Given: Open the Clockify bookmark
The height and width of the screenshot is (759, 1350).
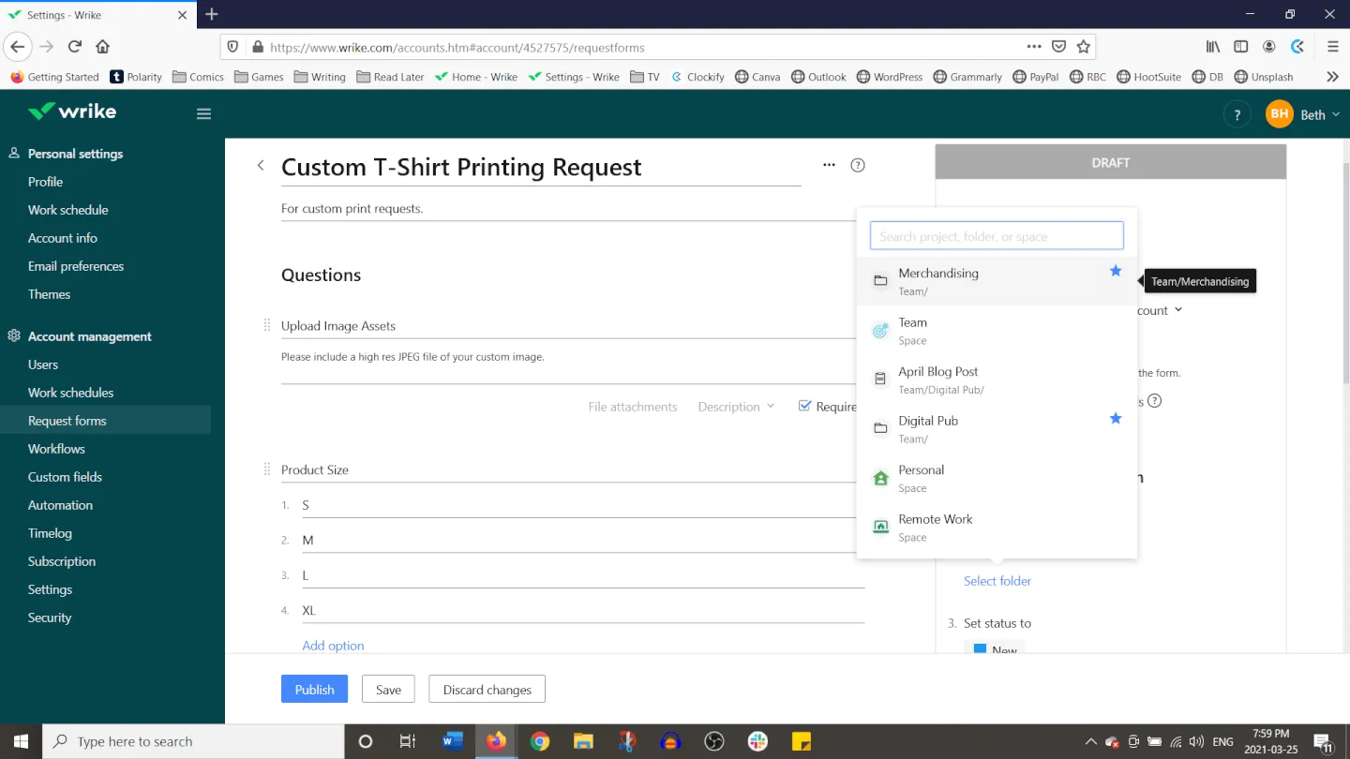Looking at the screenshot, I should click(697, 77).
